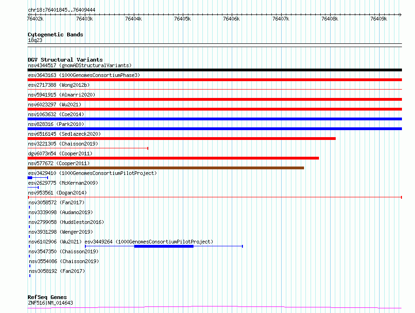Select the black nsv4344517 variant bar

click(x=214, y=70)
